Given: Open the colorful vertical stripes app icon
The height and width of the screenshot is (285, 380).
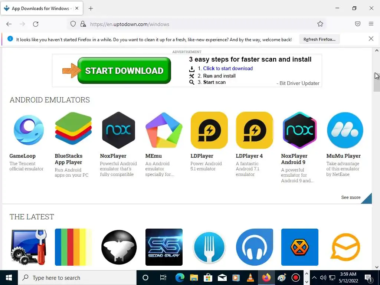Looking at the screenshot, I should (x=73, y=247).
